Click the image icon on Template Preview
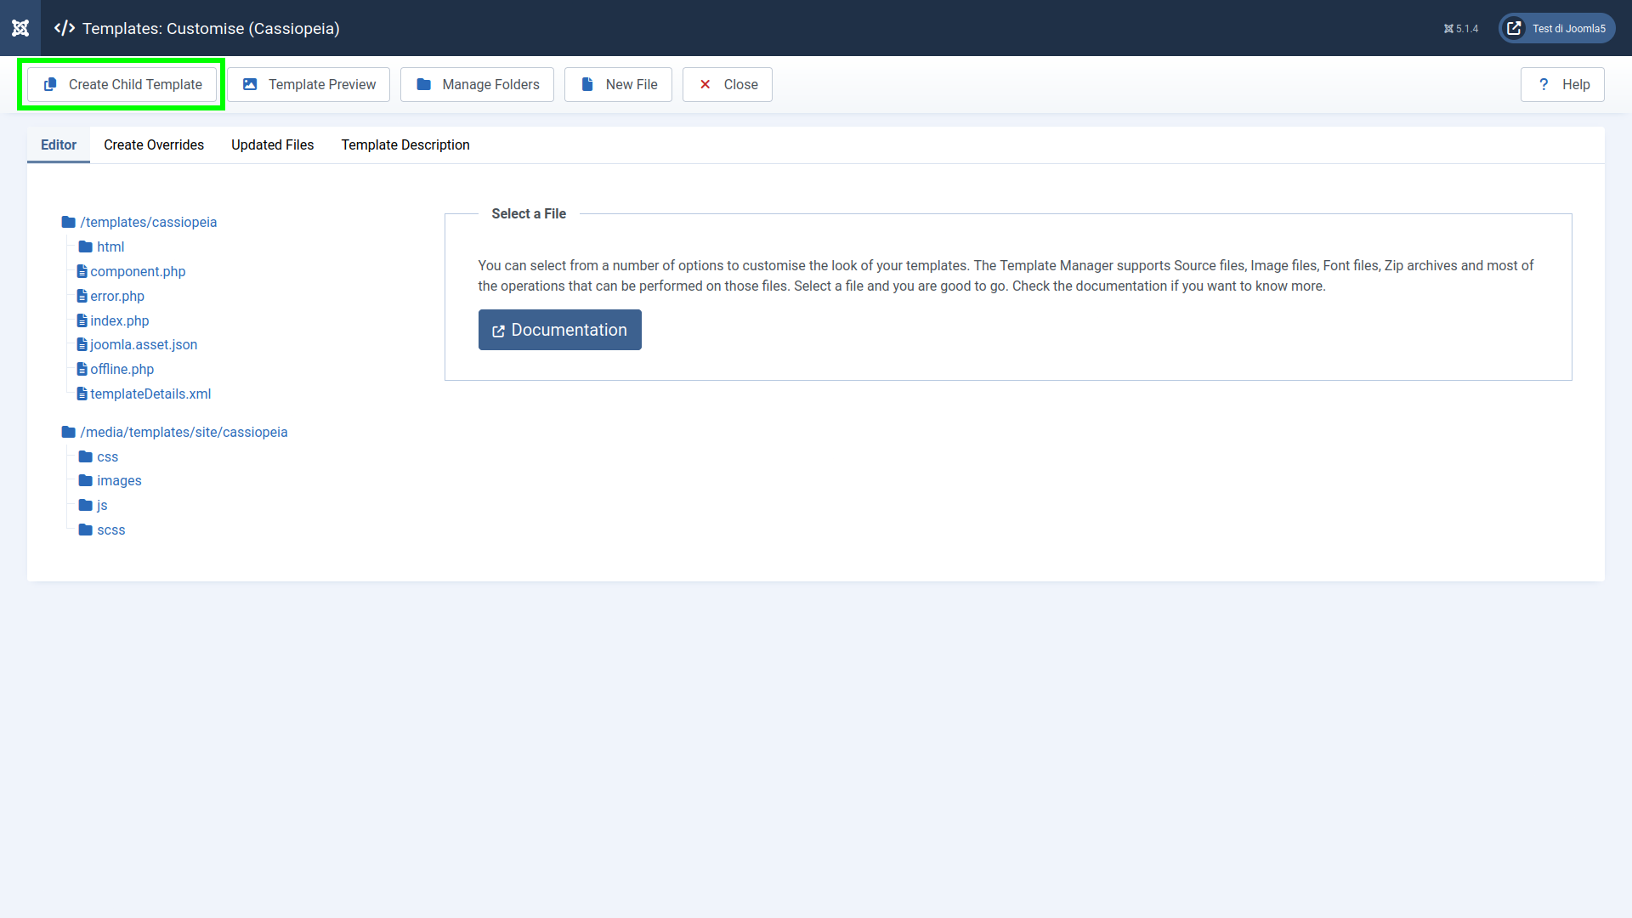The image size is (1632, 918). pos(250,84)
